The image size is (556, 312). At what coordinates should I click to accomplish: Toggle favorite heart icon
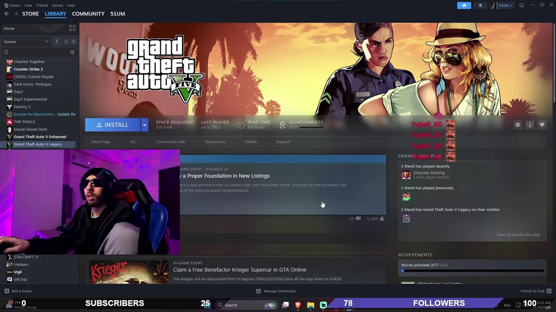pyautogui.click(x=542, y=125)
